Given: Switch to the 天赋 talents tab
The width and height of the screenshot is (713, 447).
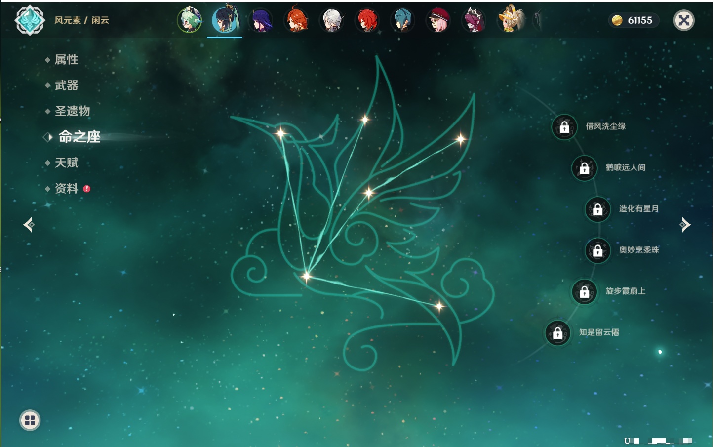Looking at the screenshot, I should 66,163.
